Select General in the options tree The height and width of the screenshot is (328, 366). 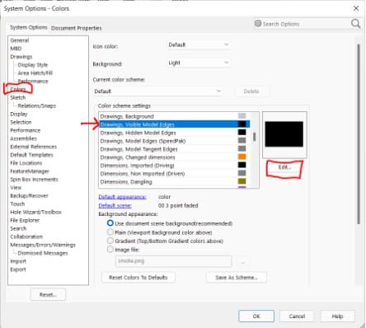click(x=20, y=40)
